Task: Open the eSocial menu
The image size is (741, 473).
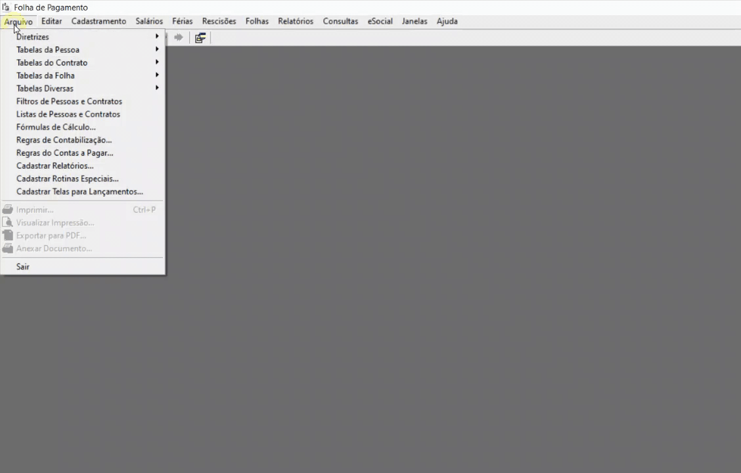Action: pos(380,21)
